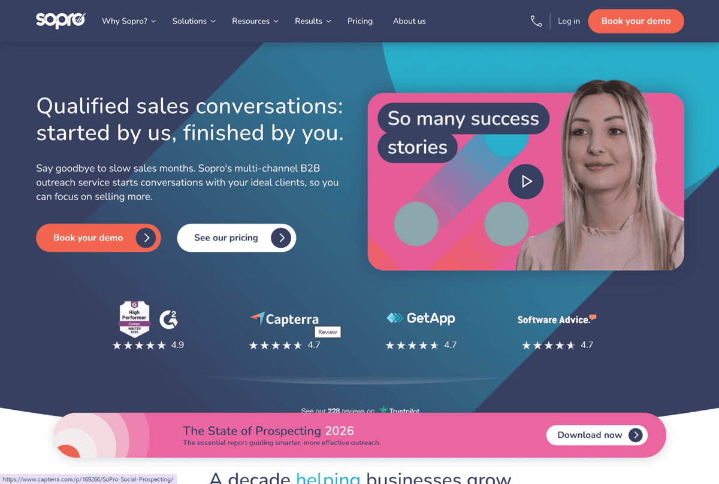This screenshot has width=719, height=484.
Task: Expand the Solutions dropdown menu
Action: 194,21
